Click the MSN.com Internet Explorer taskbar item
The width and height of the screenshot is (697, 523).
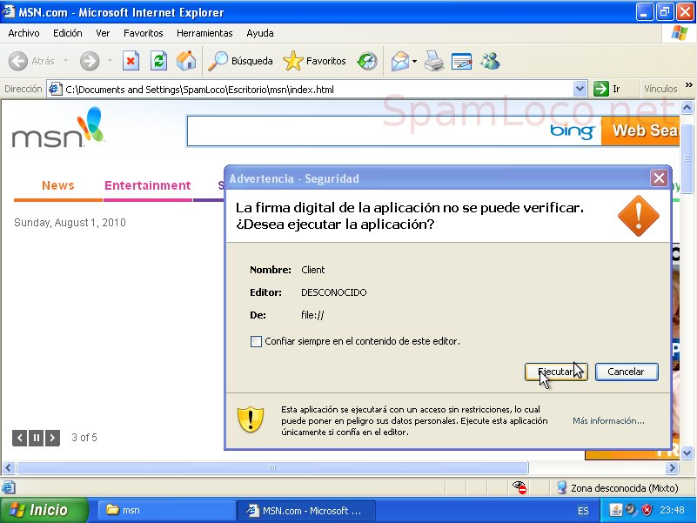click(305, 510)
